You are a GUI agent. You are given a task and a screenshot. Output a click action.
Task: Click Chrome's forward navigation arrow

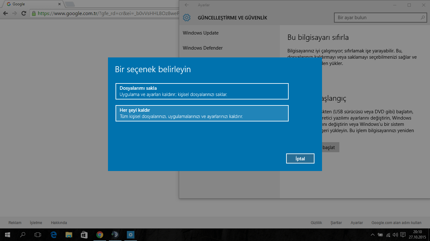pyautogui.click(x=14, y=13)
